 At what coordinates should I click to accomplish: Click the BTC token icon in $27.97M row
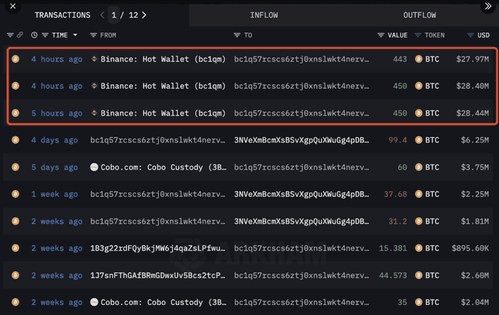418,59
